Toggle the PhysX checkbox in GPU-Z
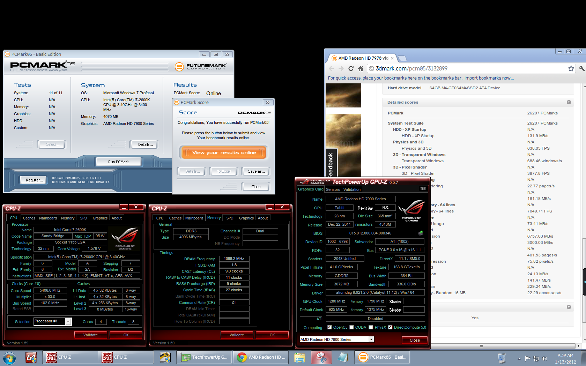This screenshot has width=586, height=366. (x=371, y=327)
